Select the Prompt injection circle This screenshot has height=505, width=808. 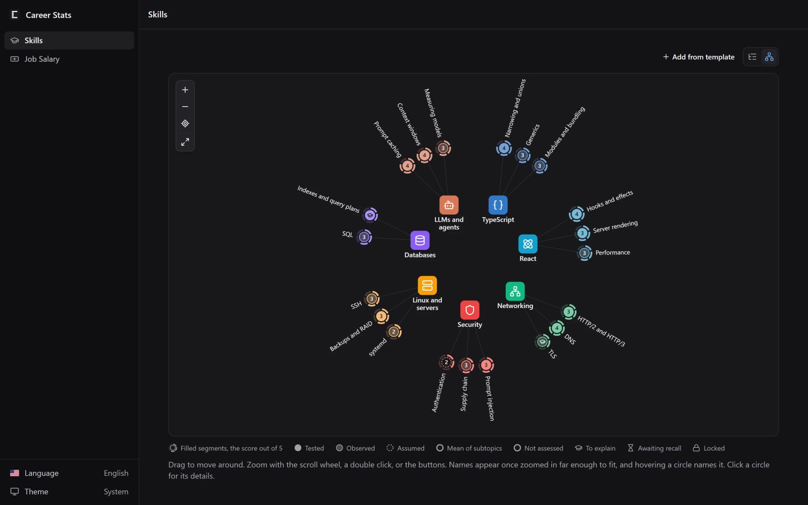[486, 365]
